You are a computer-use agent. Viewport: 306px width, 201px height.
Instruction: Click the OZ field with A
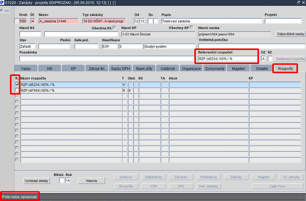click(263, 59)
